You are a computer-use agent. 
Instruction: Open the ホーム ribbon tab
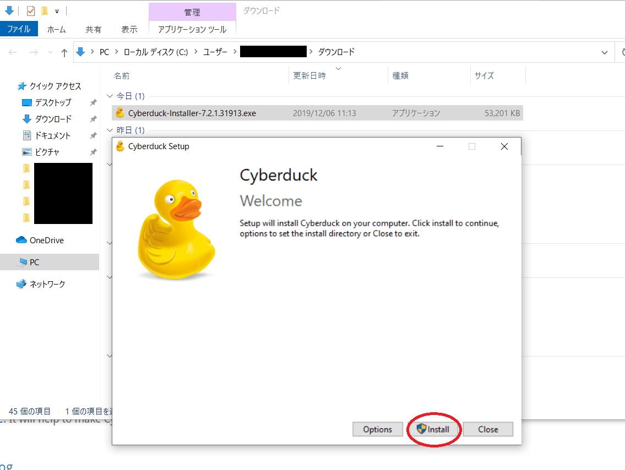coord(57,29)
